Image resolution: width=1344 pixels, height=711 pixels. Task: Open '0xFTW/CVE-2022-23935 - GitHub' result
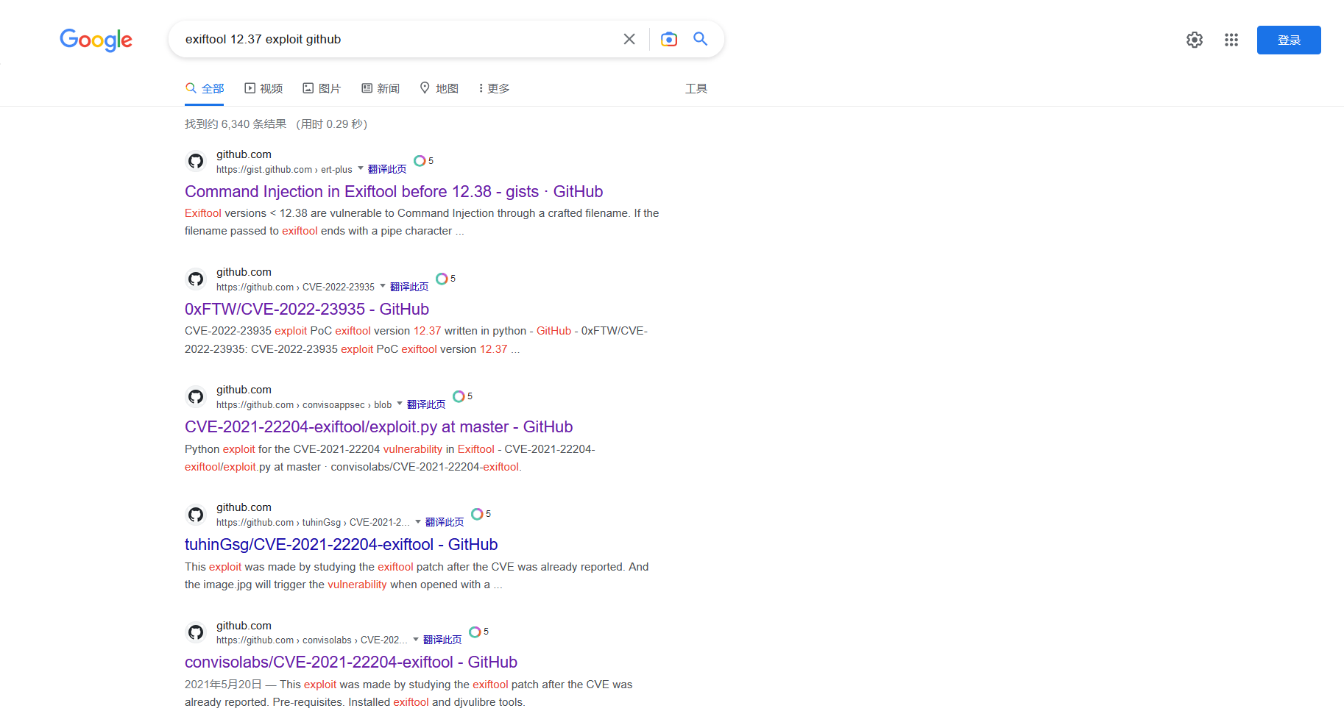[x=307, y=309]
